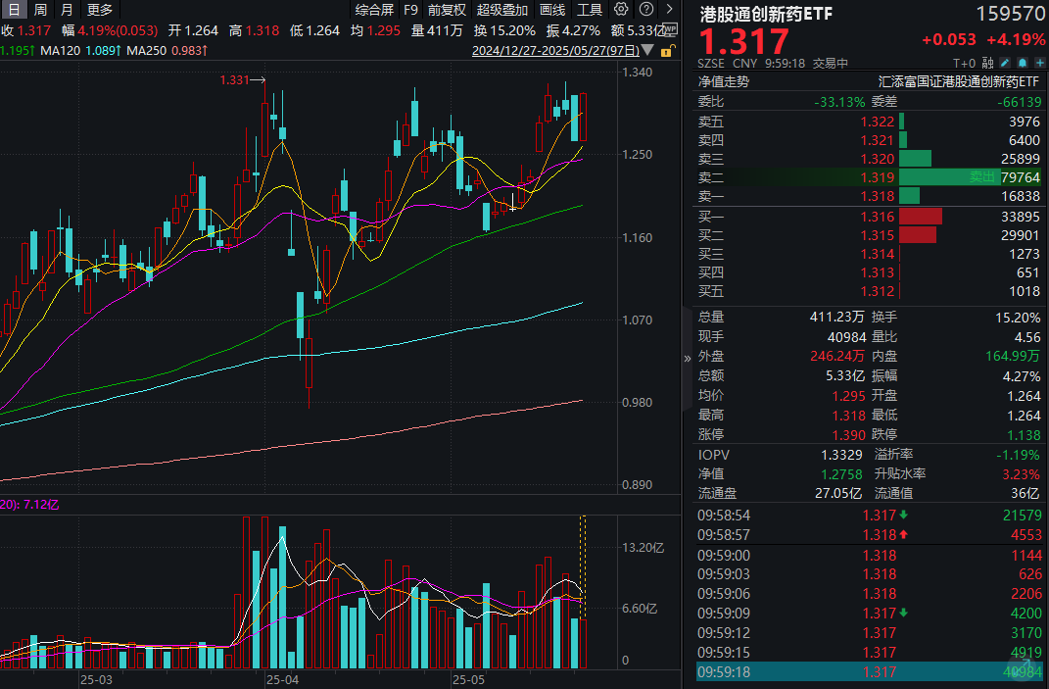The image size is (1049, 689).
Task: Click the plus icon to add ETF to watchlist
Action: (1040, 62)
